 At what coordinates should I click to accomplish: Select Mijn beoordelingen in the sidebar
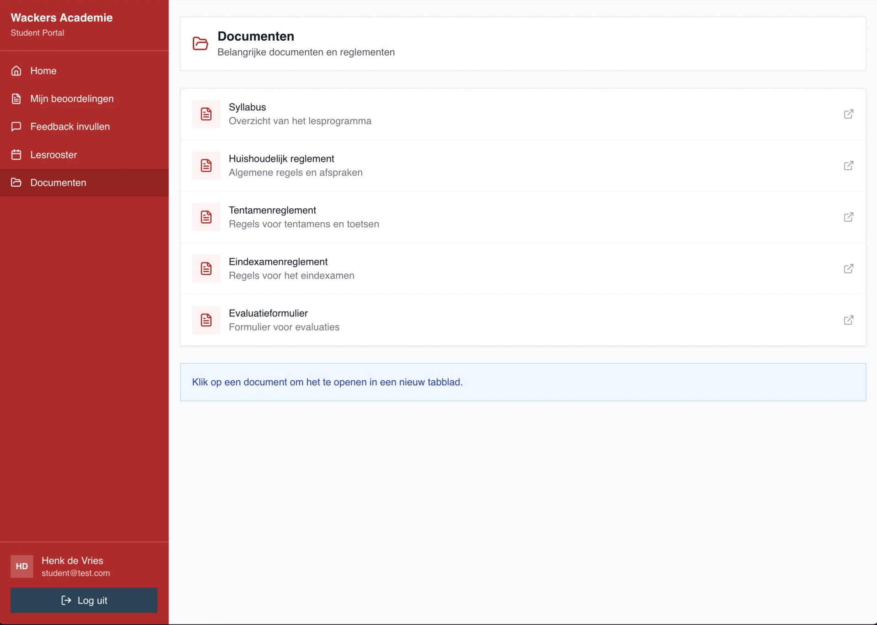(x=72, y=99)
